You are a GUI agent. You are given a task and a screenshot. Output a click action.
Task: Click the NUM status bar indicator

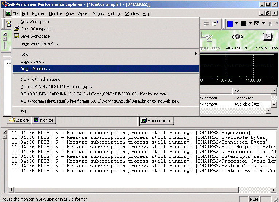pyautogui.click(x=254, y=199)
